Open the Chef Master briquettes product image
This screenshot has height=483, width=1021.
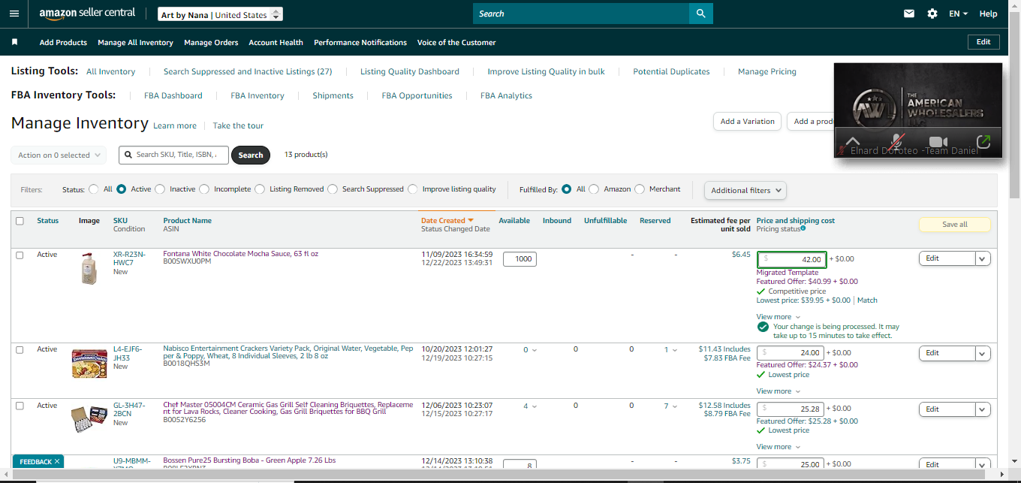point(89,418)
